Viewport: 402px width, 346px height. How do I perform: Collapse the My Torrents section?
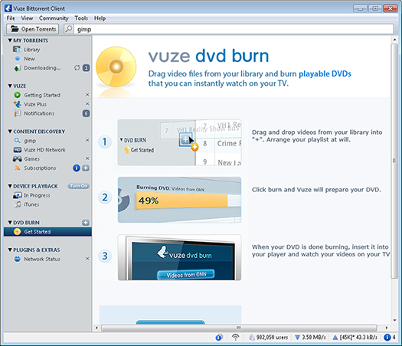click(10, 41)
